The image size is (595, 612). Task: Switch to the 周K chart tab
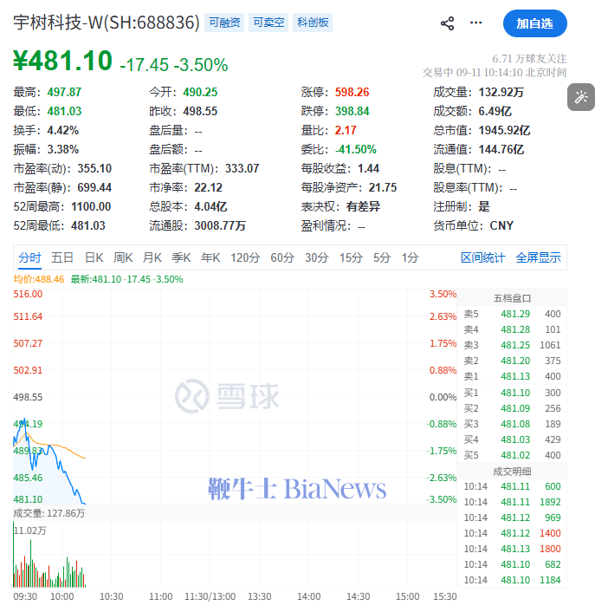click(123, 257)
